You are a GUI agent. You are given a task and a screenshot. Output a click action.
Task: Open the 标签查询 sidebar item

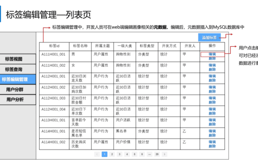coord(18,69)
